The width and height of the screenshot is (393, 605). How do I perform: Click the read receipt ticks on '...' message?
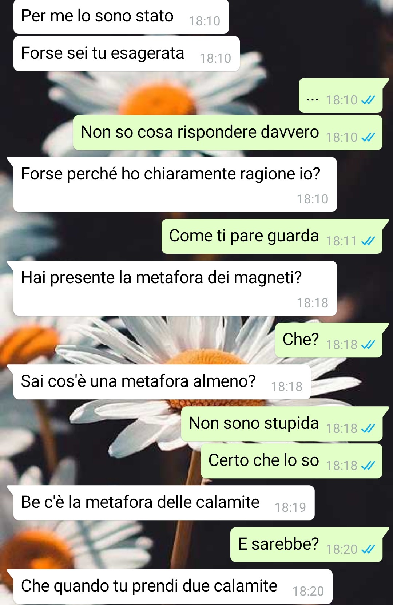(x=368, y=100)
